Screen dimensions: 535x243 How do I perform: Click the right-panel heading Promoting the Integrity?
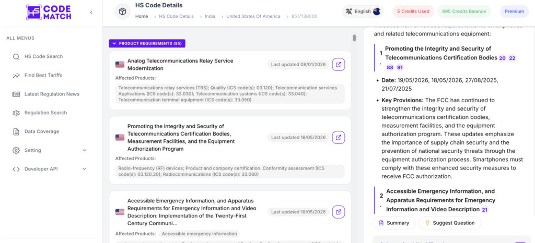[441, 53]
